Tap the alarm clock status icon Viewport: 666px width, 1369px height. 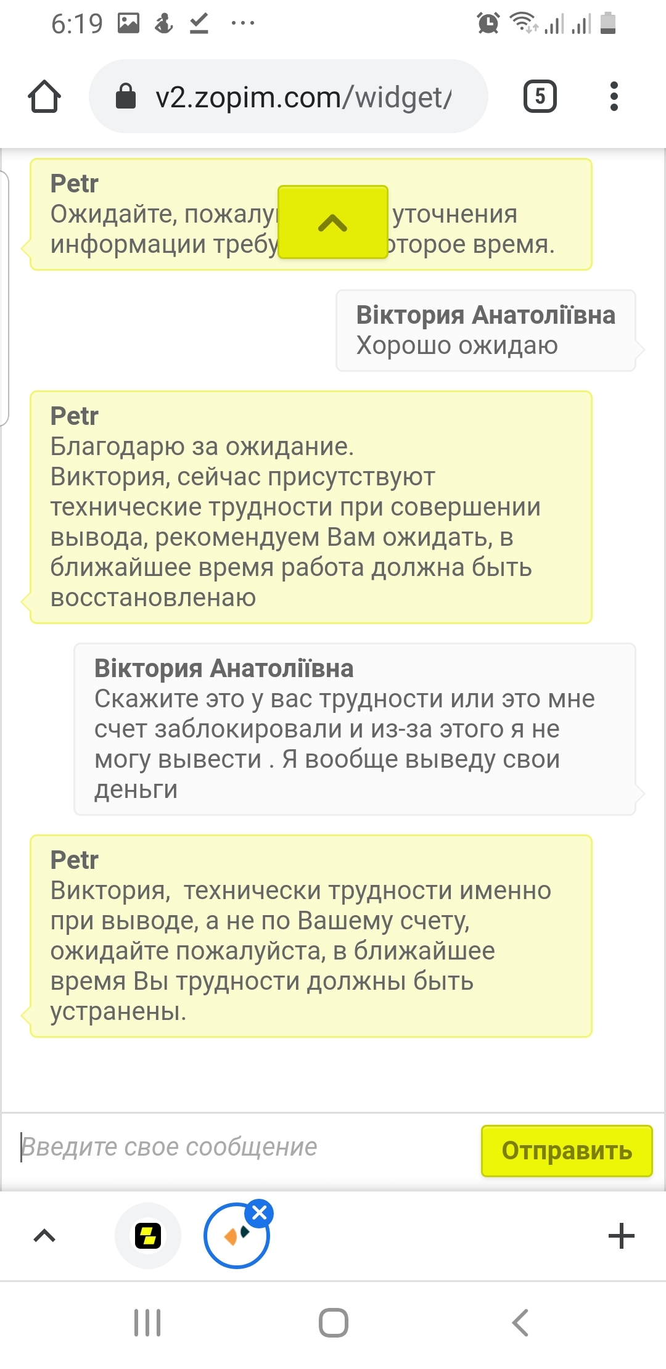[x=488, y=23]
